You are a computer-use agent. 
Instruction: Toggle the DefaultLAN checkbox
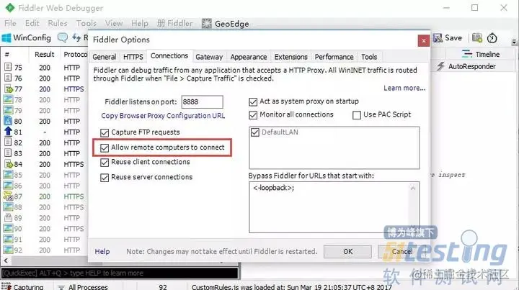pos(254,132)
